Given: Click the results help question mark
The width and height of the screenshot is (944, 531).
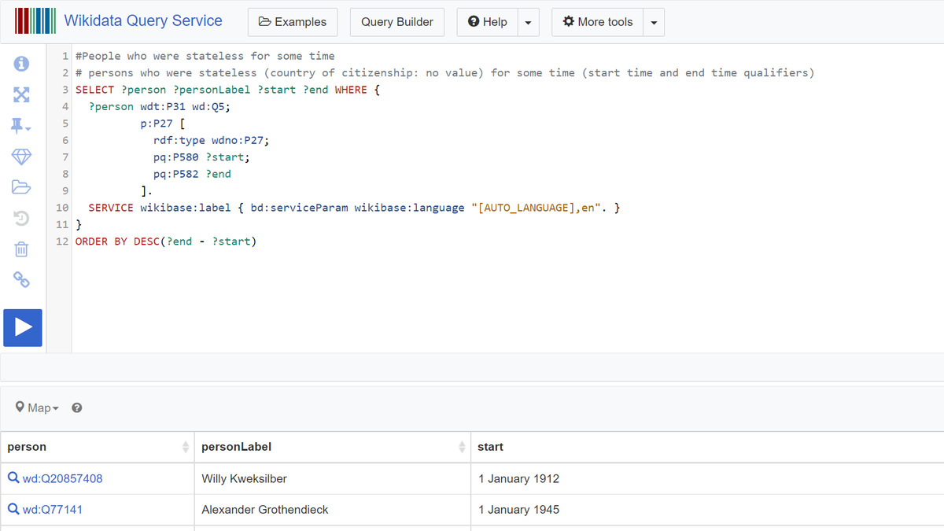Looking at the screenshot, I should tap(77, 407).
